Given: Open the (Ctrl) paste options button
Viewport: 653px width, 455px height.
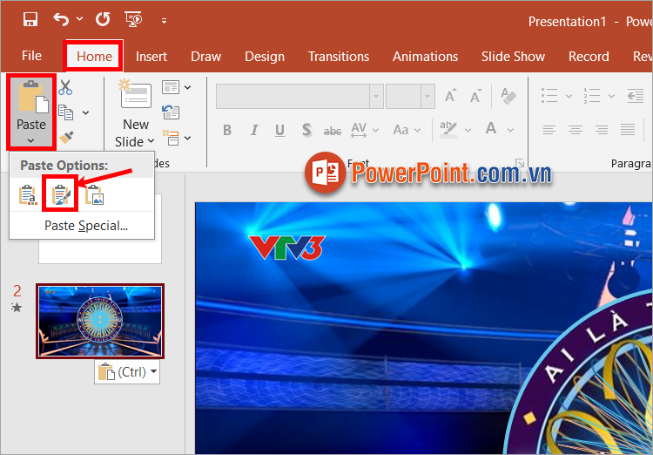Looking at the screenshot, I should (127, 371).
